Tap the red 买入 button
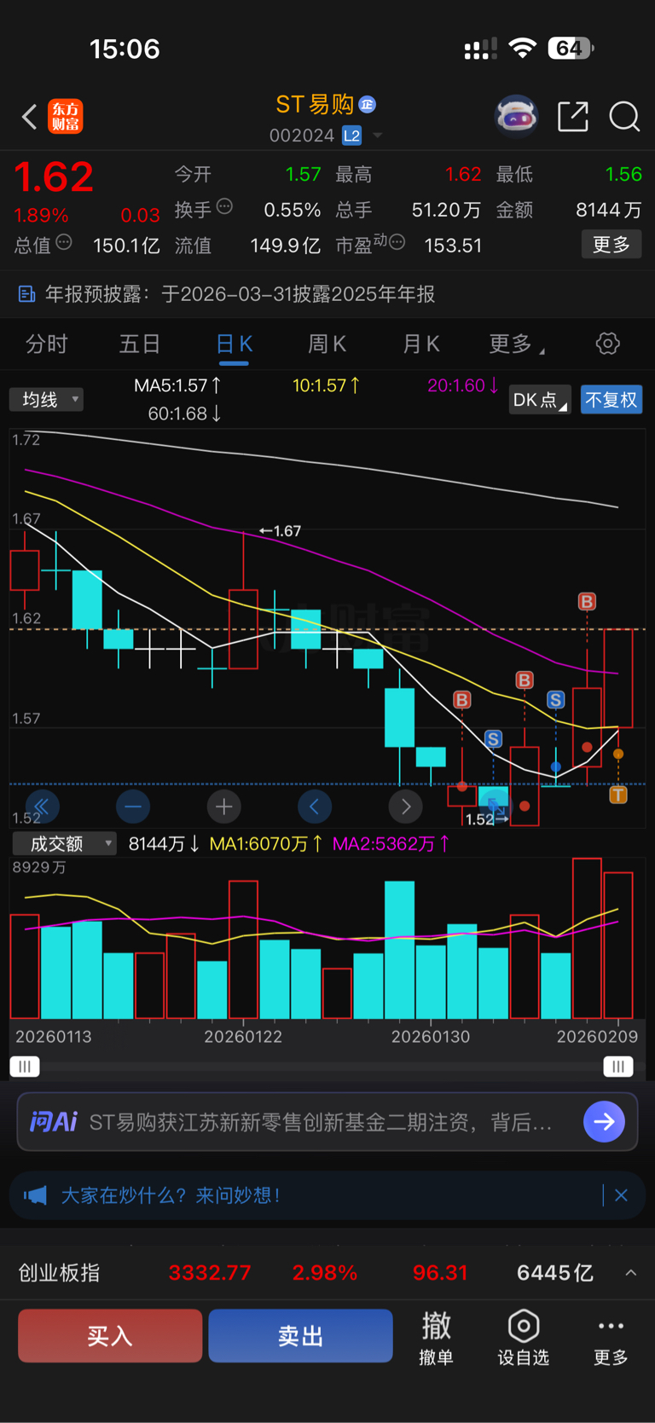 [110, 1336]
